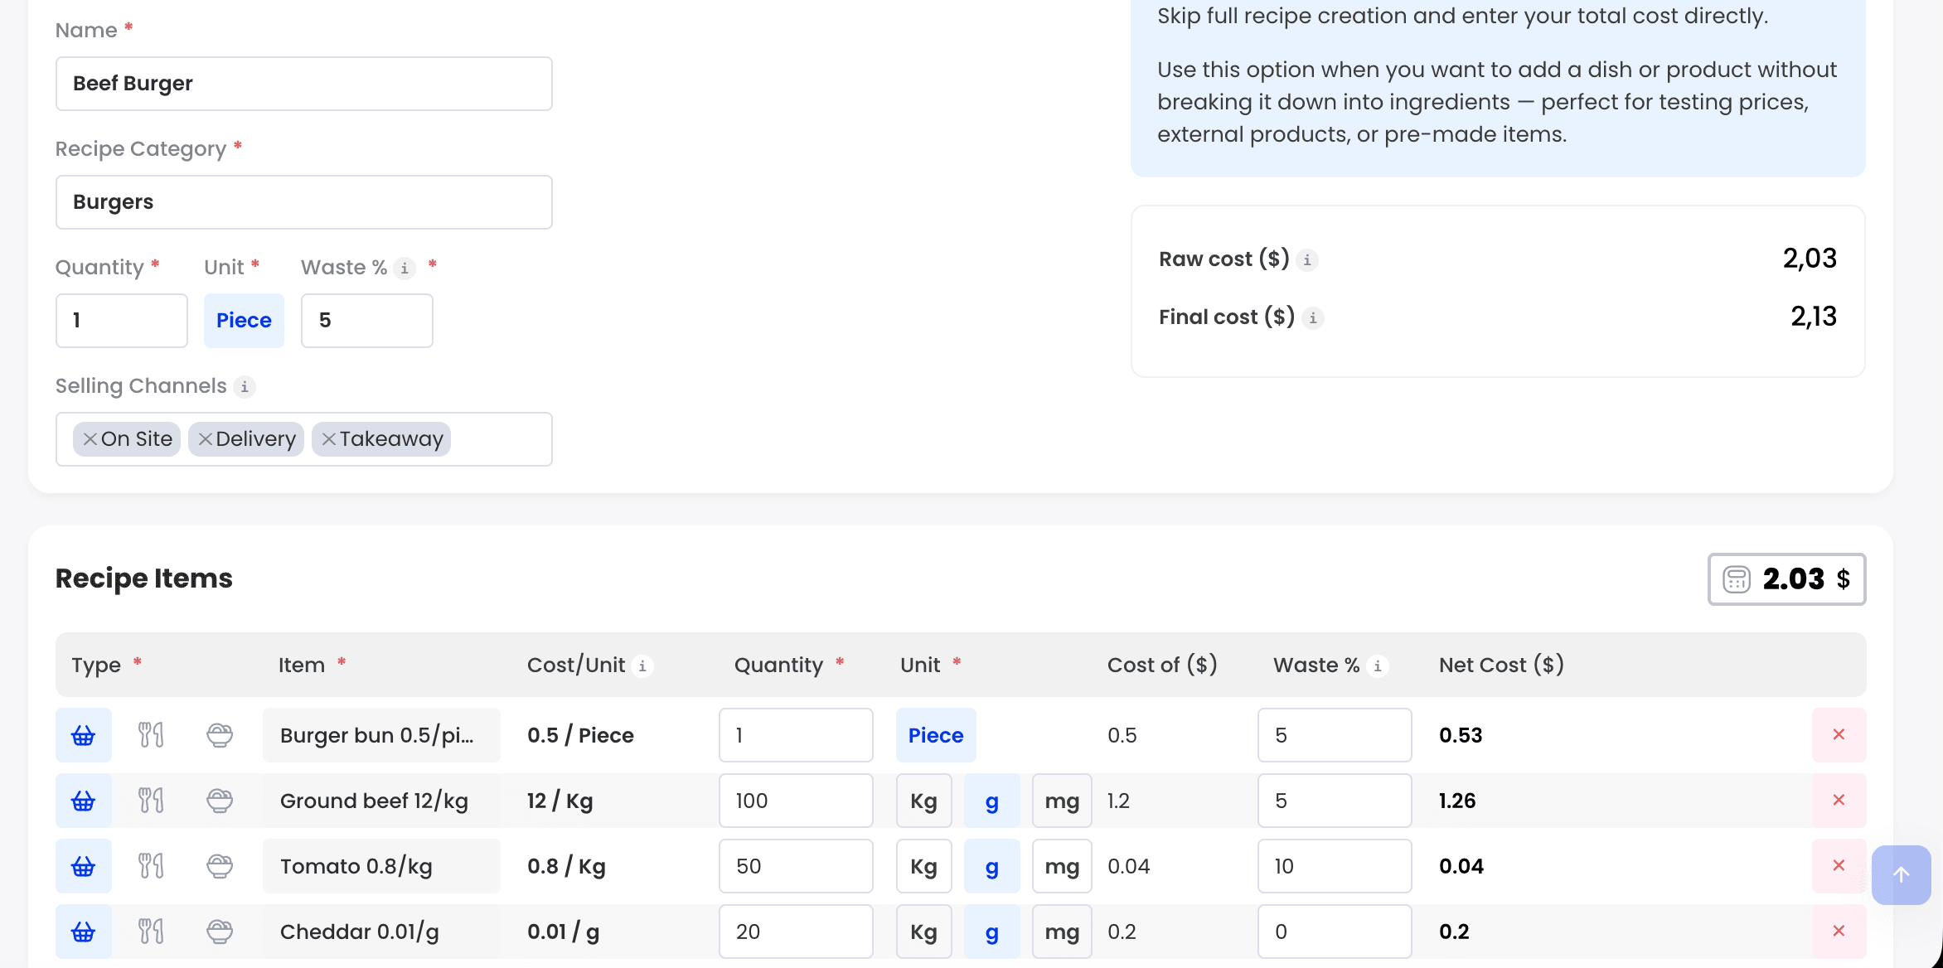This screenshot has height=968, width=1943.
Task: Select fork-knife recipe type for Burger bun row
Action: (151, 735)
